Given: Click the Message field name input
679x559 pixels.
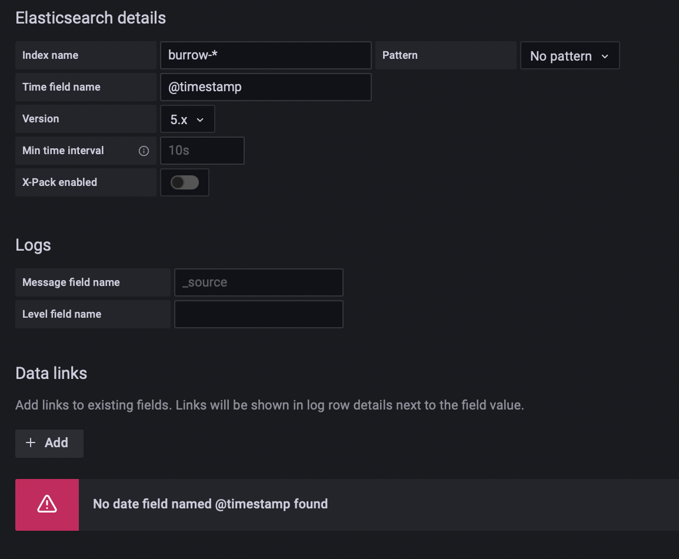Looking at the screenshot, I should click(258, 282).
